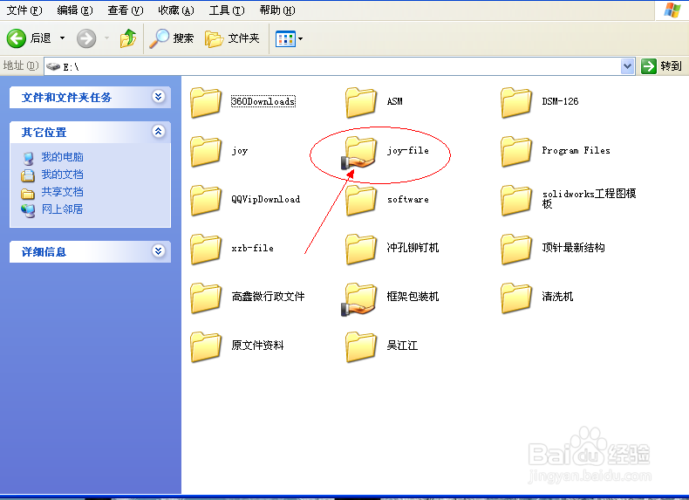Expand the address bar dropdown

(627, 66)
